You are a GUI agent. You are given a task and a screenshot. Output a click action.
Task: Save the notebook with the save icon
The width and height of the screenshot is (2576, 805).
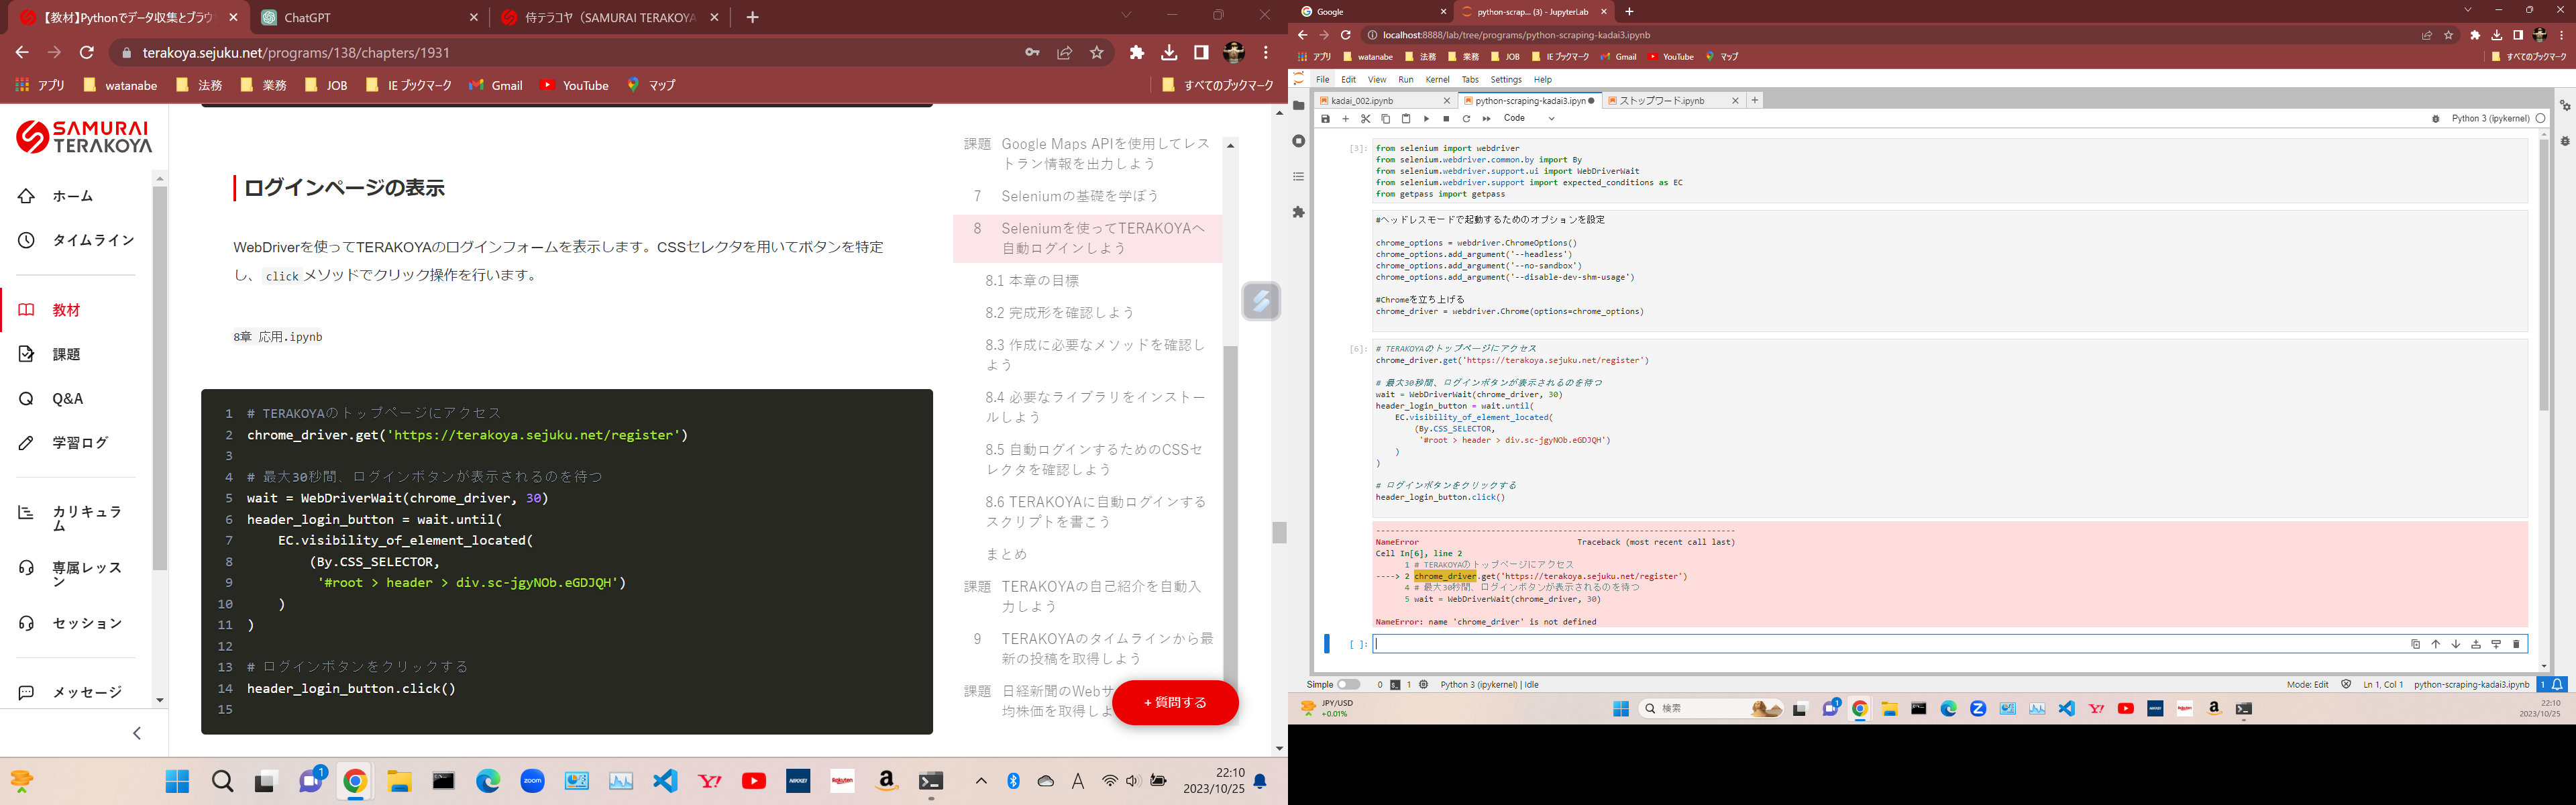pos(1324,118)
